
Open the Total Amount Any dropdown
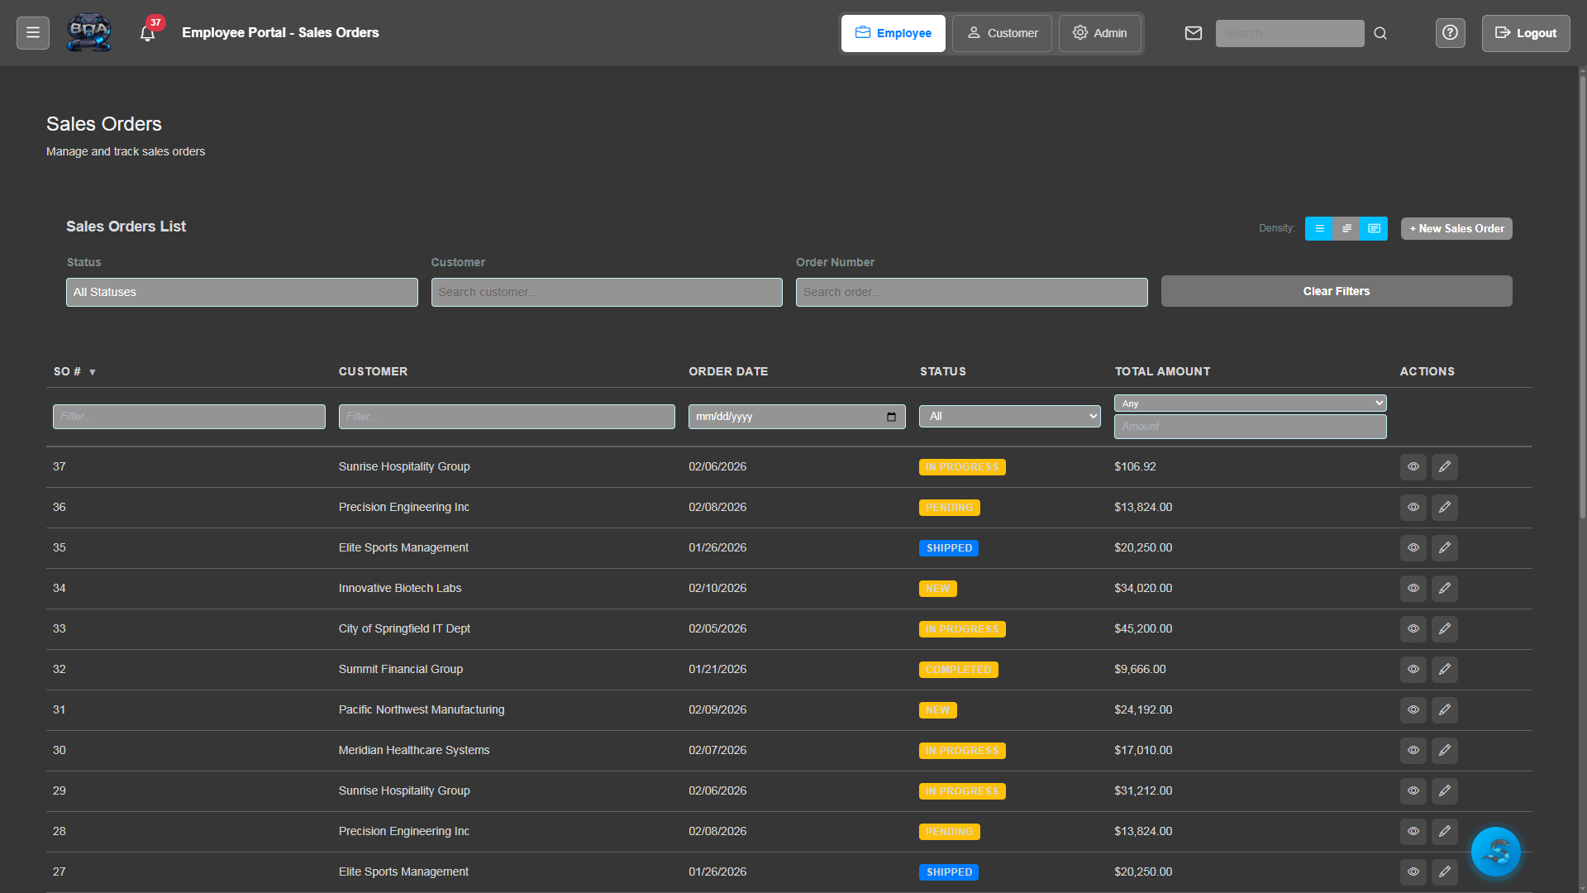click(x=1249, y=403)
